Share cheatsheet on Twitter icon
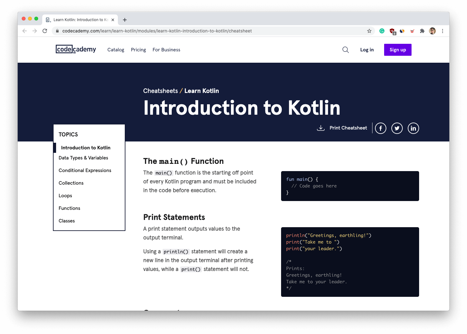 [397, 128]
